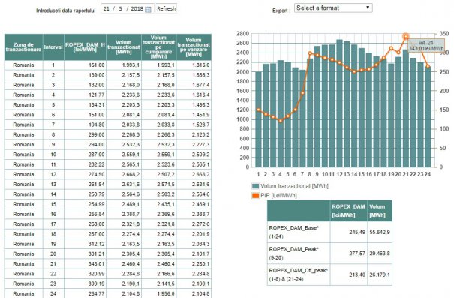454x298 pixels.
Task: Click the Refresh button
Action: click(x=166, y=9)
